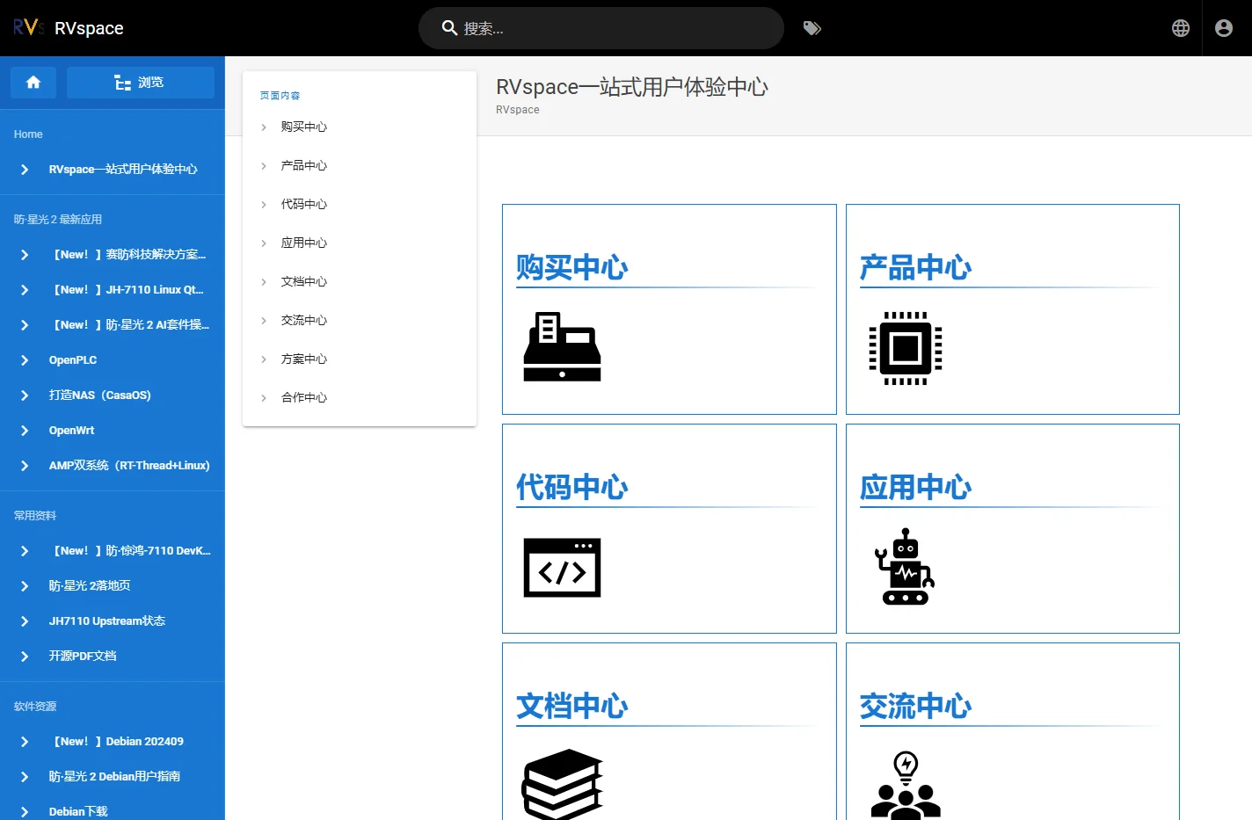The width and height of the screenshot is (1252, 820).
Task: Open 昉·星光 2 Debian用户指南 entry
Action: point(114,777)
